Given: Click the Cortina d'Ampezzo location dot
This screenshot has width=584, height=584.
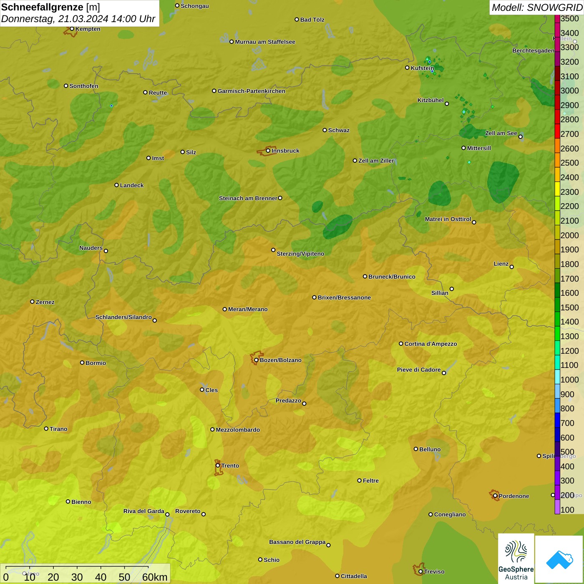Looking at the screenshot, I should click(x=401, y=344).
